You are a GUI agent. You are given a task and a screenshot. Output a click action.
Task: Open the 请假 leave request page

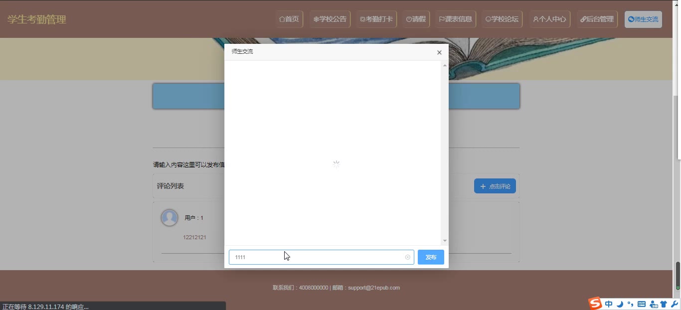(x=416, y=19)
